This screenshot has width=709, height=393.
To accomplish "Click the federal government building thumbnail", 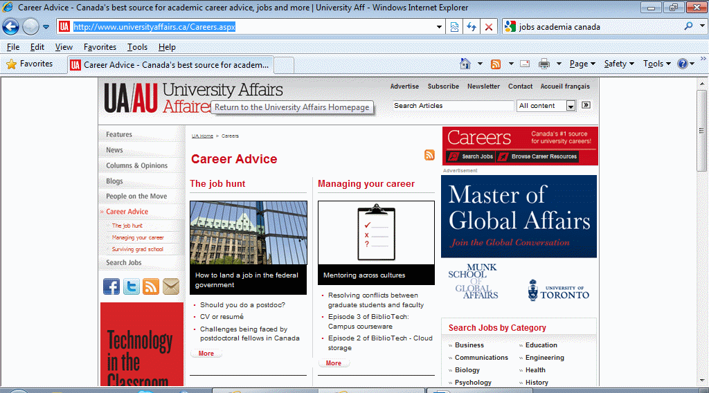I will (249, 232).
